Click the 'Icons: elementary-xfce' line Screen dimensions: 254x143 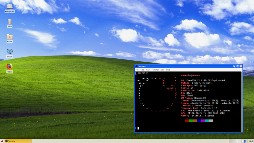click(210, 103)
